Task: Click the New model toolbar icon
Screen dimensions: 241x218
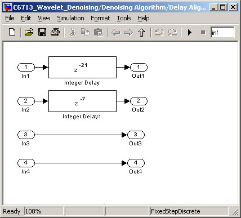Action: click(x=12, y=32)
